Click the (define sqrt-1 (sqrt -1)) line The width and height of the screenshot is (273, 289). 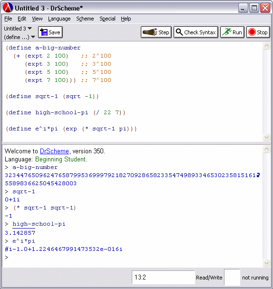coord(52,96)
